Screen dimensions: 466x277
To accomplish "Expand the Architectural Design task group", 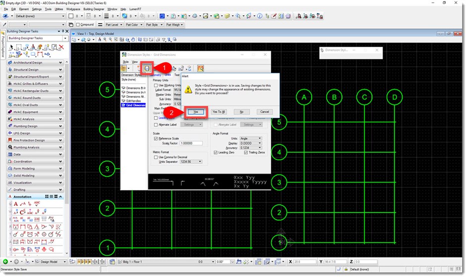I will [35, 63].
